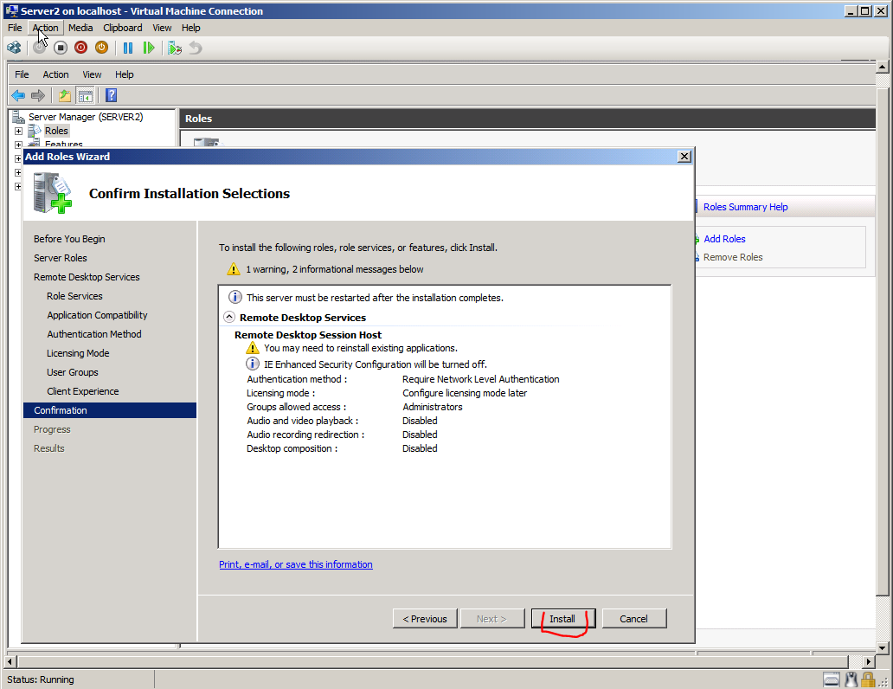
Task: Click the greyed-out Start VM power icon
Action: [39, 48]
